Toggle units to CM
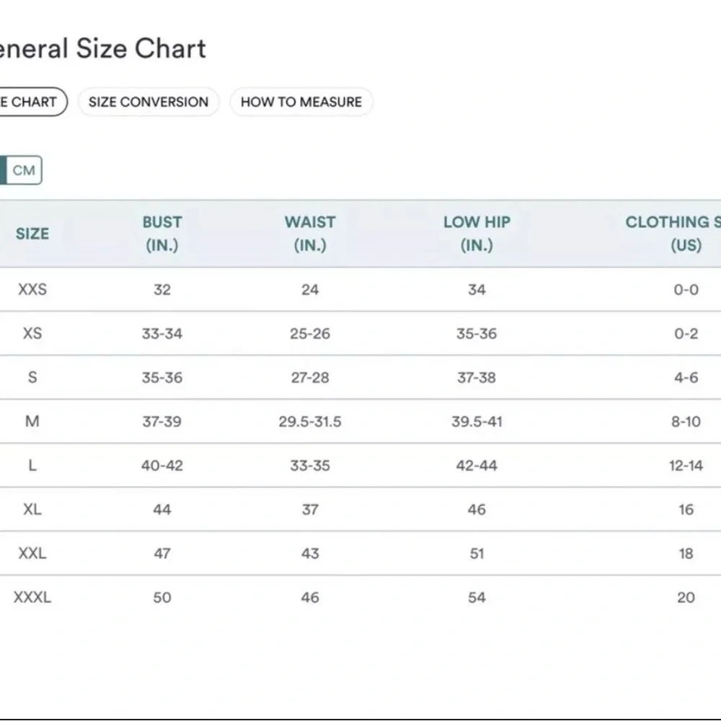This screenshot has width=721, height=721. tap(24, 170)
